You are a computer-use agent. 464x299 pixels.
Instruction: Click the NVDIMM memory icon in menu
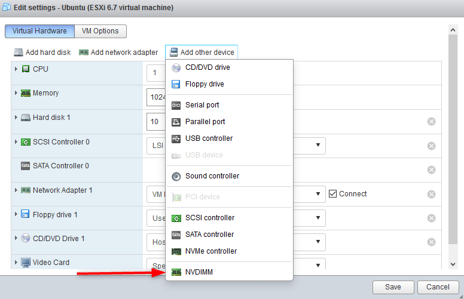click(x=176, y=272)
